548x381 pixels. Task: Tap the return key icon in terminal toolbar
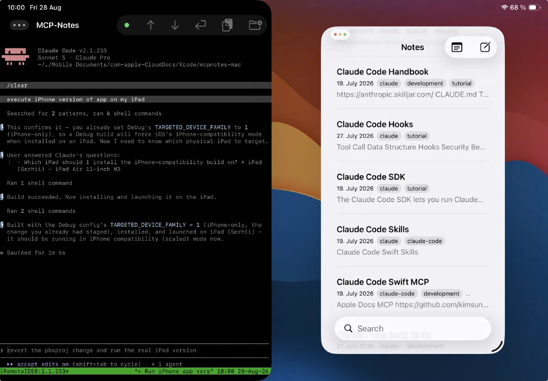[x=200, y=25]
